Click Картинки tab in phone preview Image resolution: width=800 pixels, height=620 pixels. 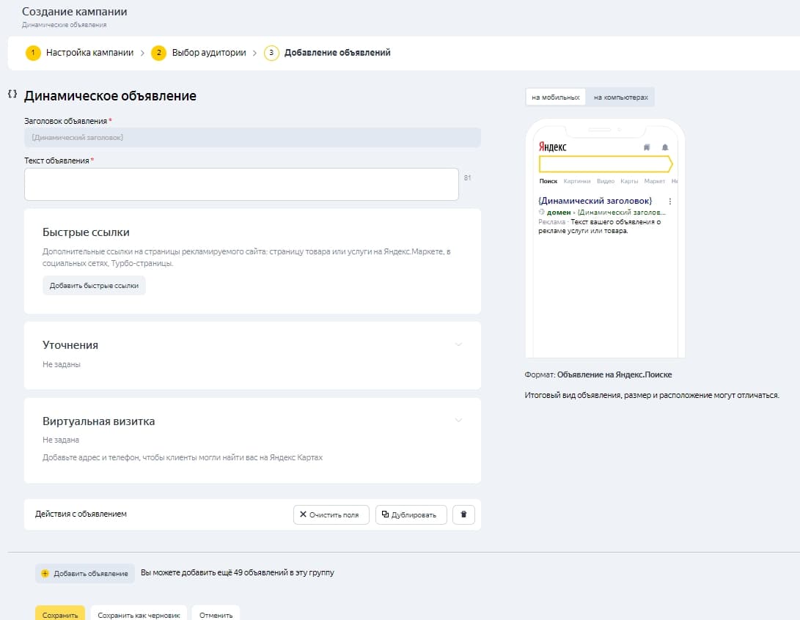coord(576,181)
